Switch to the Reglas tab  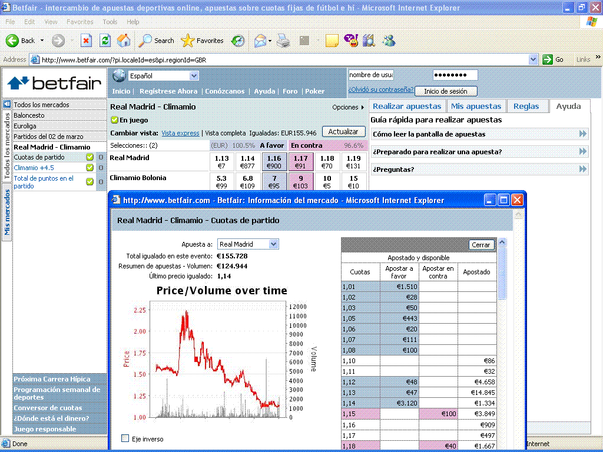point(526,106)
